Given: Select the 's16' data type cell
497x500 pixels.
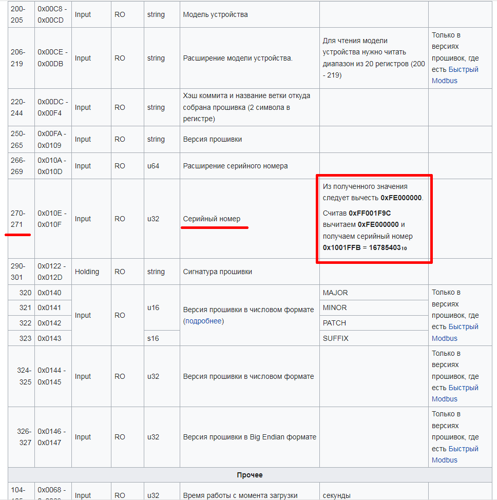Looking at the screenshot, I should click(x=153, y=338).
